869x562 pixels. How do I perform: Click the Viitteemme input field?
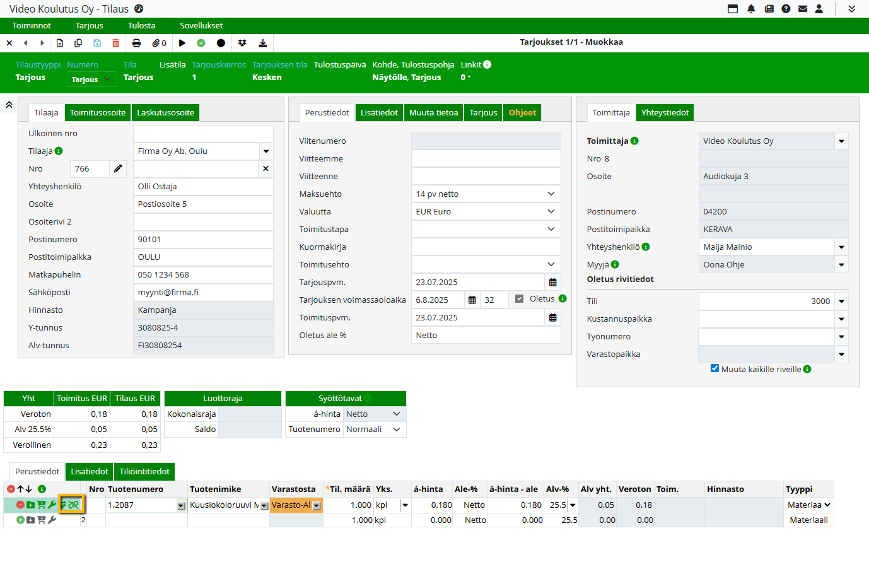tap(486, 159)
